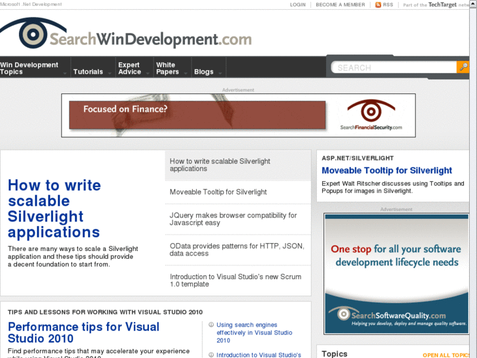Open headline How to write scalable Silverlight applications

(x=54, y=208)
